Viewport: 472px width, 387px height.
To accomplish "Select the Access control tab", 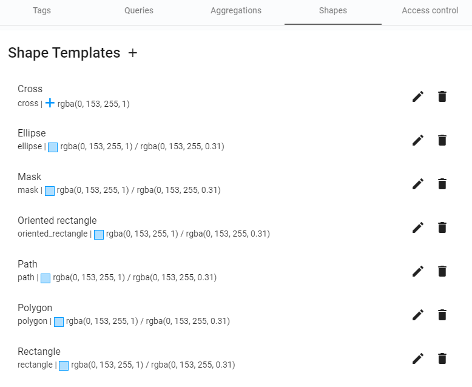I will [x=430, y=11].
